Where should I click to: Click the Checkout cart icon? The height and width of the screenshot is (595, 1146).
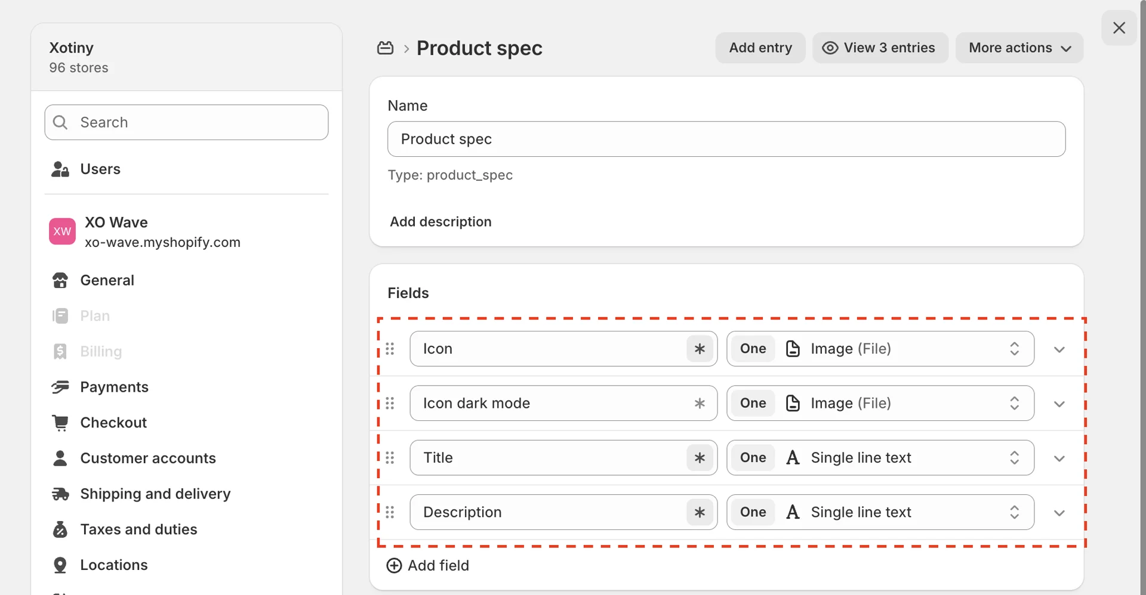(x=60, y=423)
